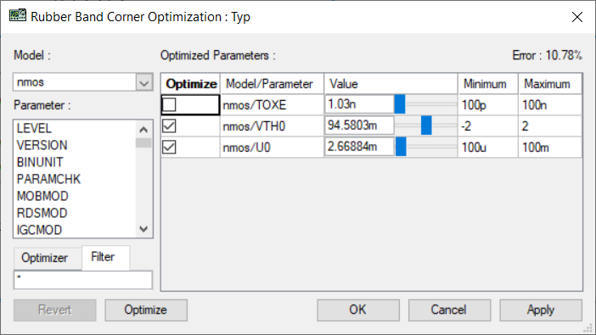Image resolution: width=596 pixels, height=335 pixels.
Task: Click the Maximum column header
Action: coord(550,84)
